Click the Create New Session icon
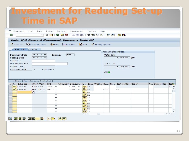189x141 pixels. click(x=108, y=35)
